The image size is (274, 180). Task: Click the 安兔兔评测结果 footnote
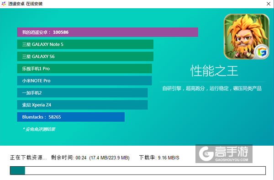click(39, 129)
